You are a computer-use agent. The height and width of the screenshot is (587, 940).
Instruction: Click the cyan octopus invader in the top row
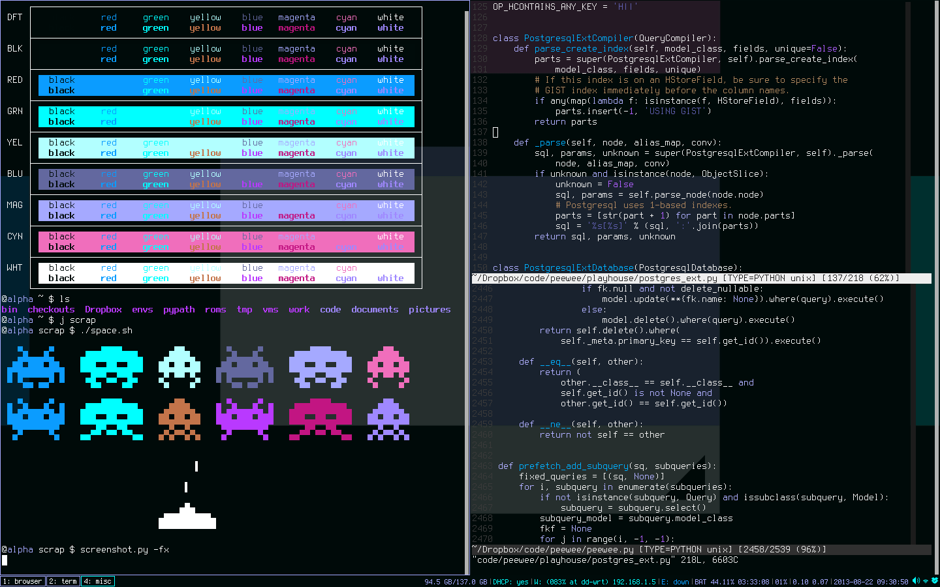pos(112,367)
